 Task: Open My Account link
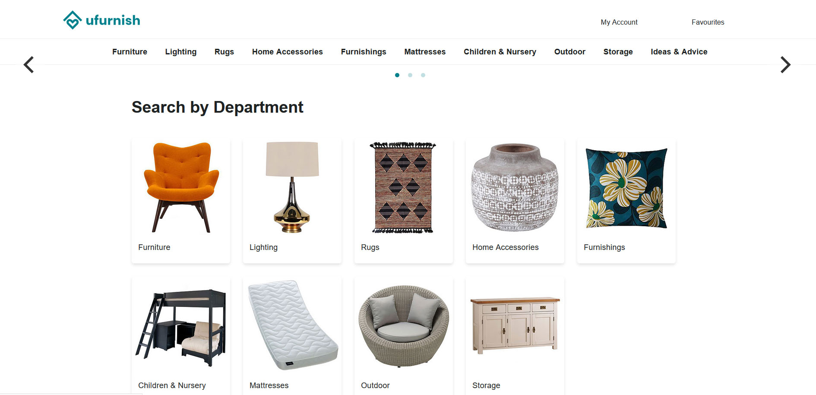point(619,22)
